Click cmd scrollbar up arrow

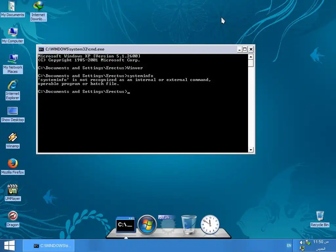pyautogui.click(x=251, y=57)
